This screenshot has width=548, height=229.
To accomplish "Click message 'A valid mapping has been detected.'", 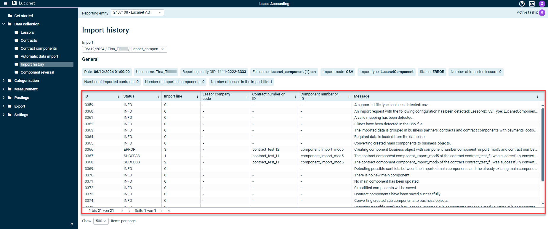I will (384, 118).
